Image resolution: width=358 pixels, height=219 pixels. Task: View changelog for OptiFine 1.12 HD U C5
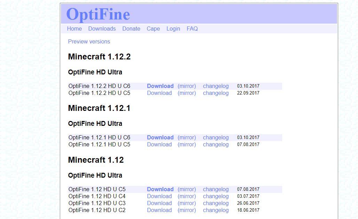tap(216, 189)
